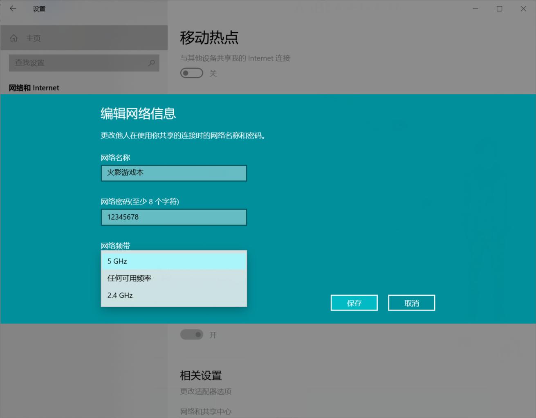This screenshot has width=536, height=418.
Task: Click the password field containing 12345678
Action: (x=174, y=217)
